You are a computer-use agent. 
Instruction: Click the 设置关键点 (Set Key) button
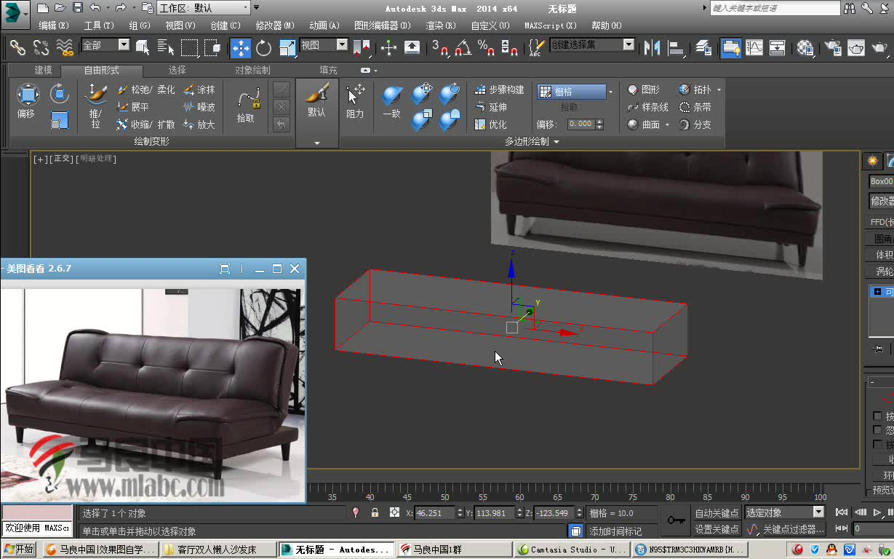click(717, 528)
